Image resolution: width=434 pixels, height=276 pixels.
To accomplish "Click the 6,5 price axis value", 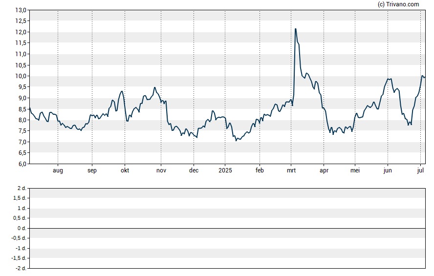I will (22, 153).
